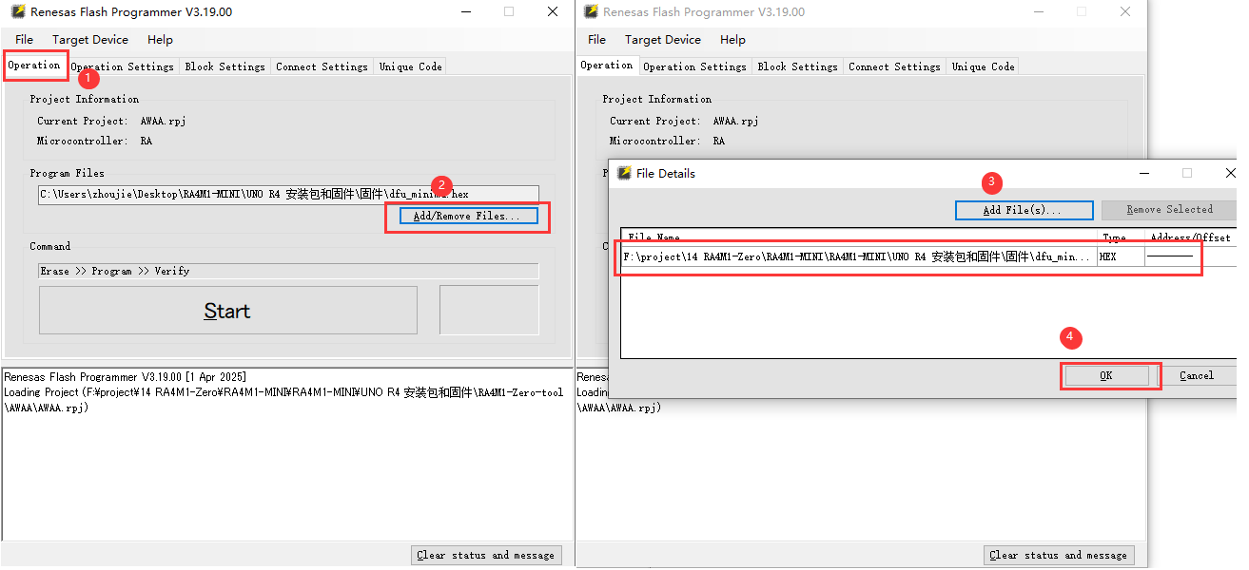Click the Loading Project log line in left window
Screen dimensions: 1249x570
283,400
